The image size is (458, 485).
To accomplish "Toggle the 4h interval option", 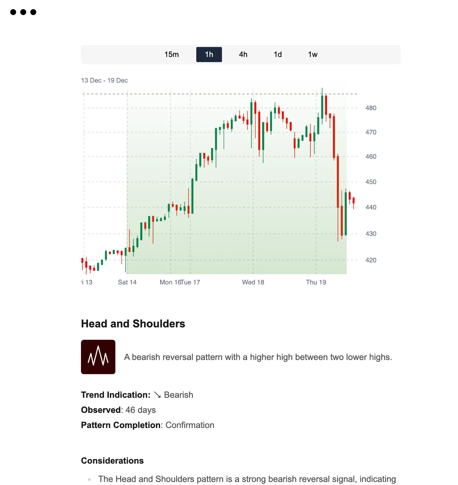I will click(x=243, y=54).
